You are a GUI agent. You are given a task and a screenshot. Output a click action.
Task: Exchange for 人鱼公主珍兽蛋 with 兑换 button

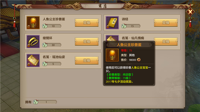click(87, 23)
